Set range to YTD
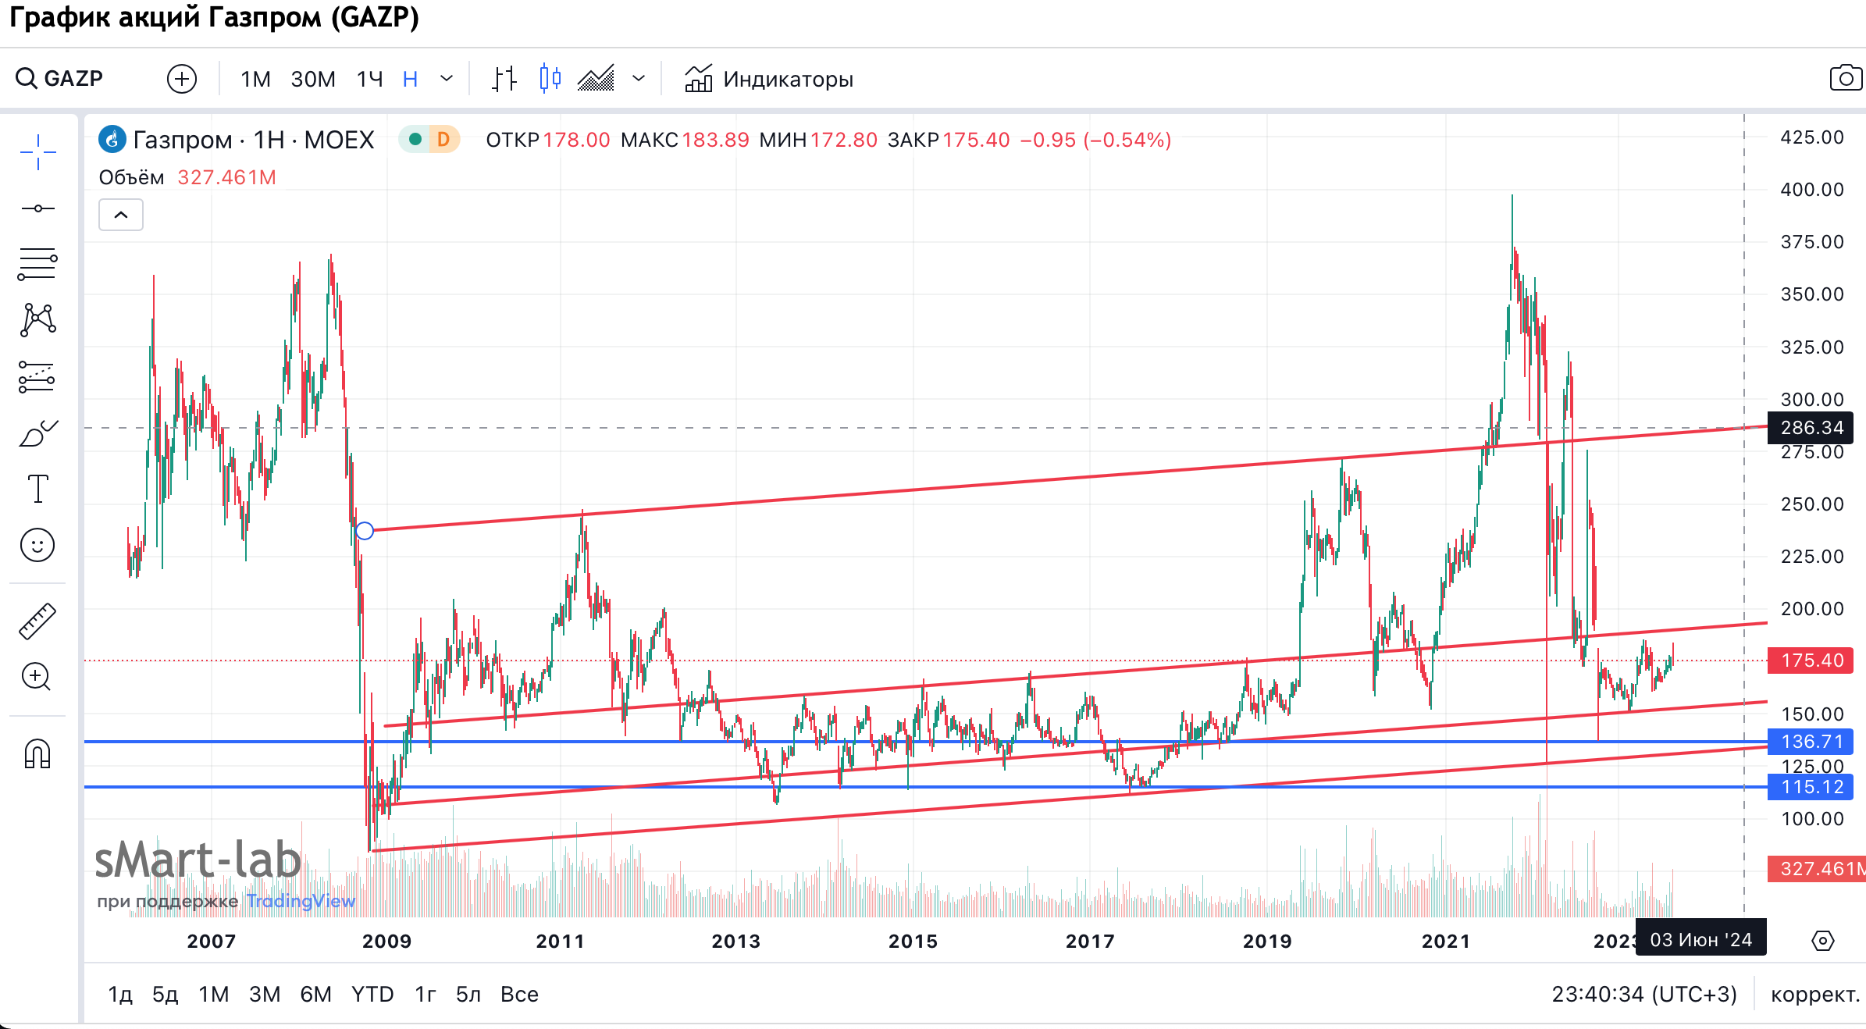 click(x=372, y=994)
